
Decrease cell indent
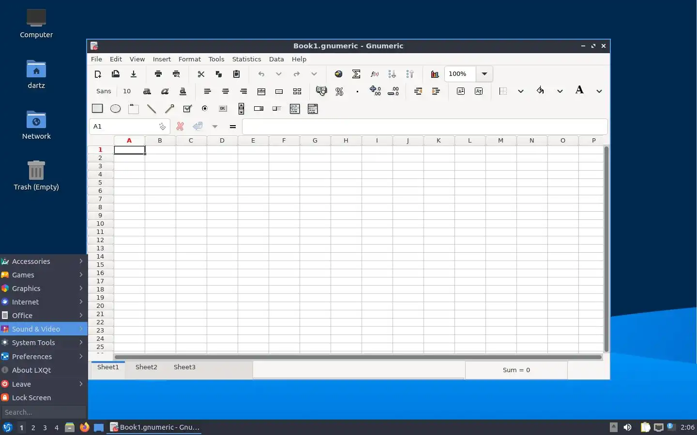point(418,91)
